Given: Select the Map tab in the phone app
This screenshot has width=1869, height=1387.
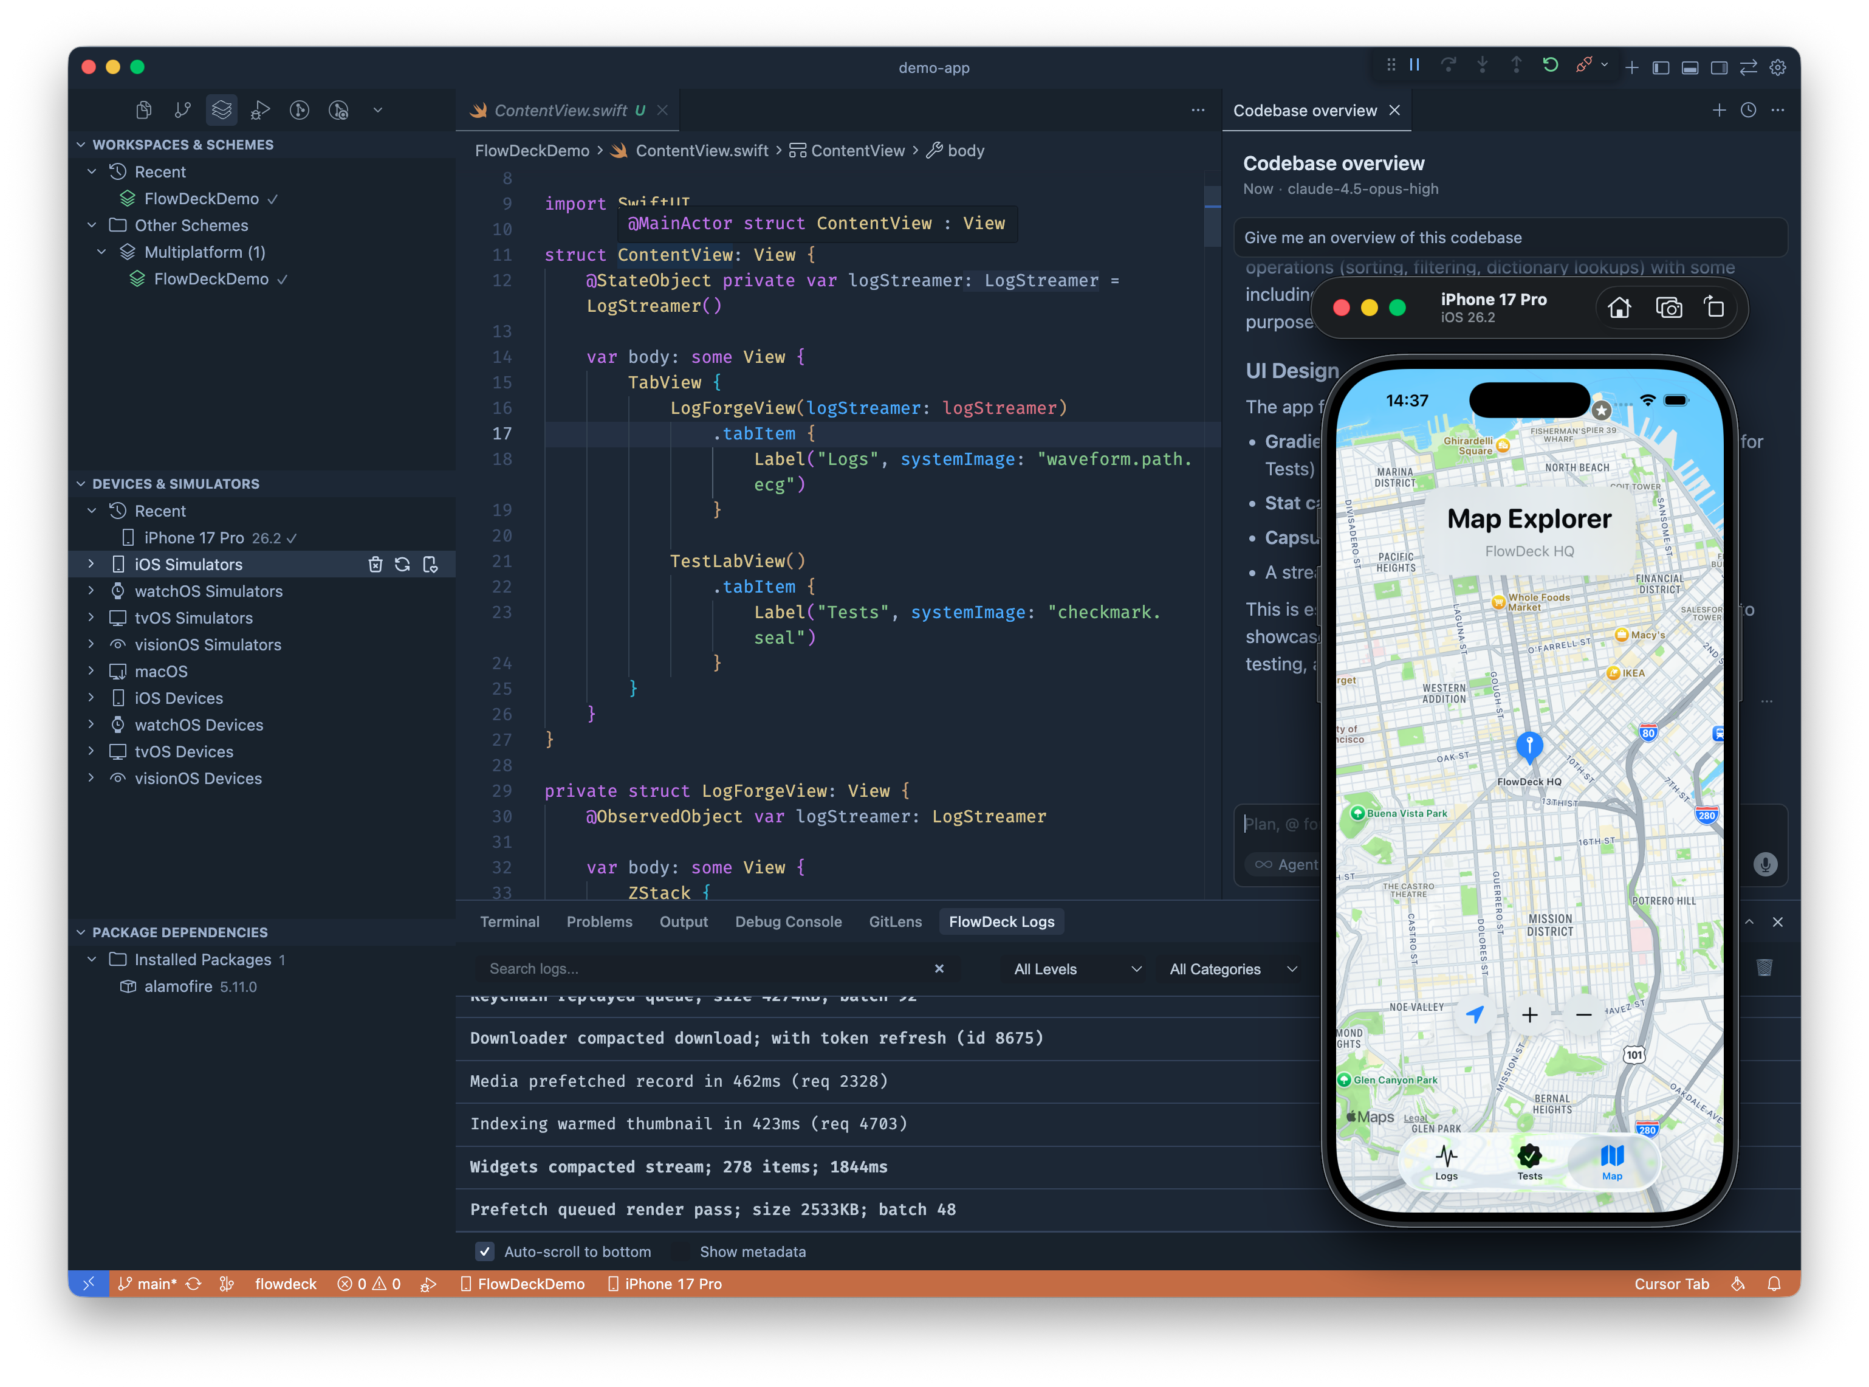Looking at the screenshot, I should tap(1612, 1163).
